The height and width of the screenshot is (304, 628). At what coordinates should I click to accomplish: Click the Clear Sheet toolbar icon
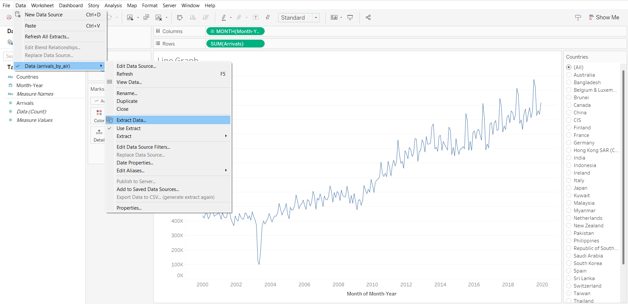click(x=159, y=18)
